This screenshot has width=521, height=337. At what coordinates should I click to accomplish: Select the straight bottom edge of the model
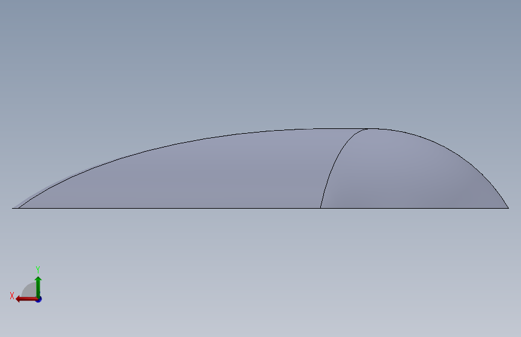tap(260, 208)
